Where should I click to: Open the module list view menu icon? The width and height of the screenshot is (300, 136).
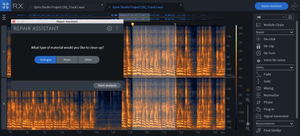pos(290,17)
